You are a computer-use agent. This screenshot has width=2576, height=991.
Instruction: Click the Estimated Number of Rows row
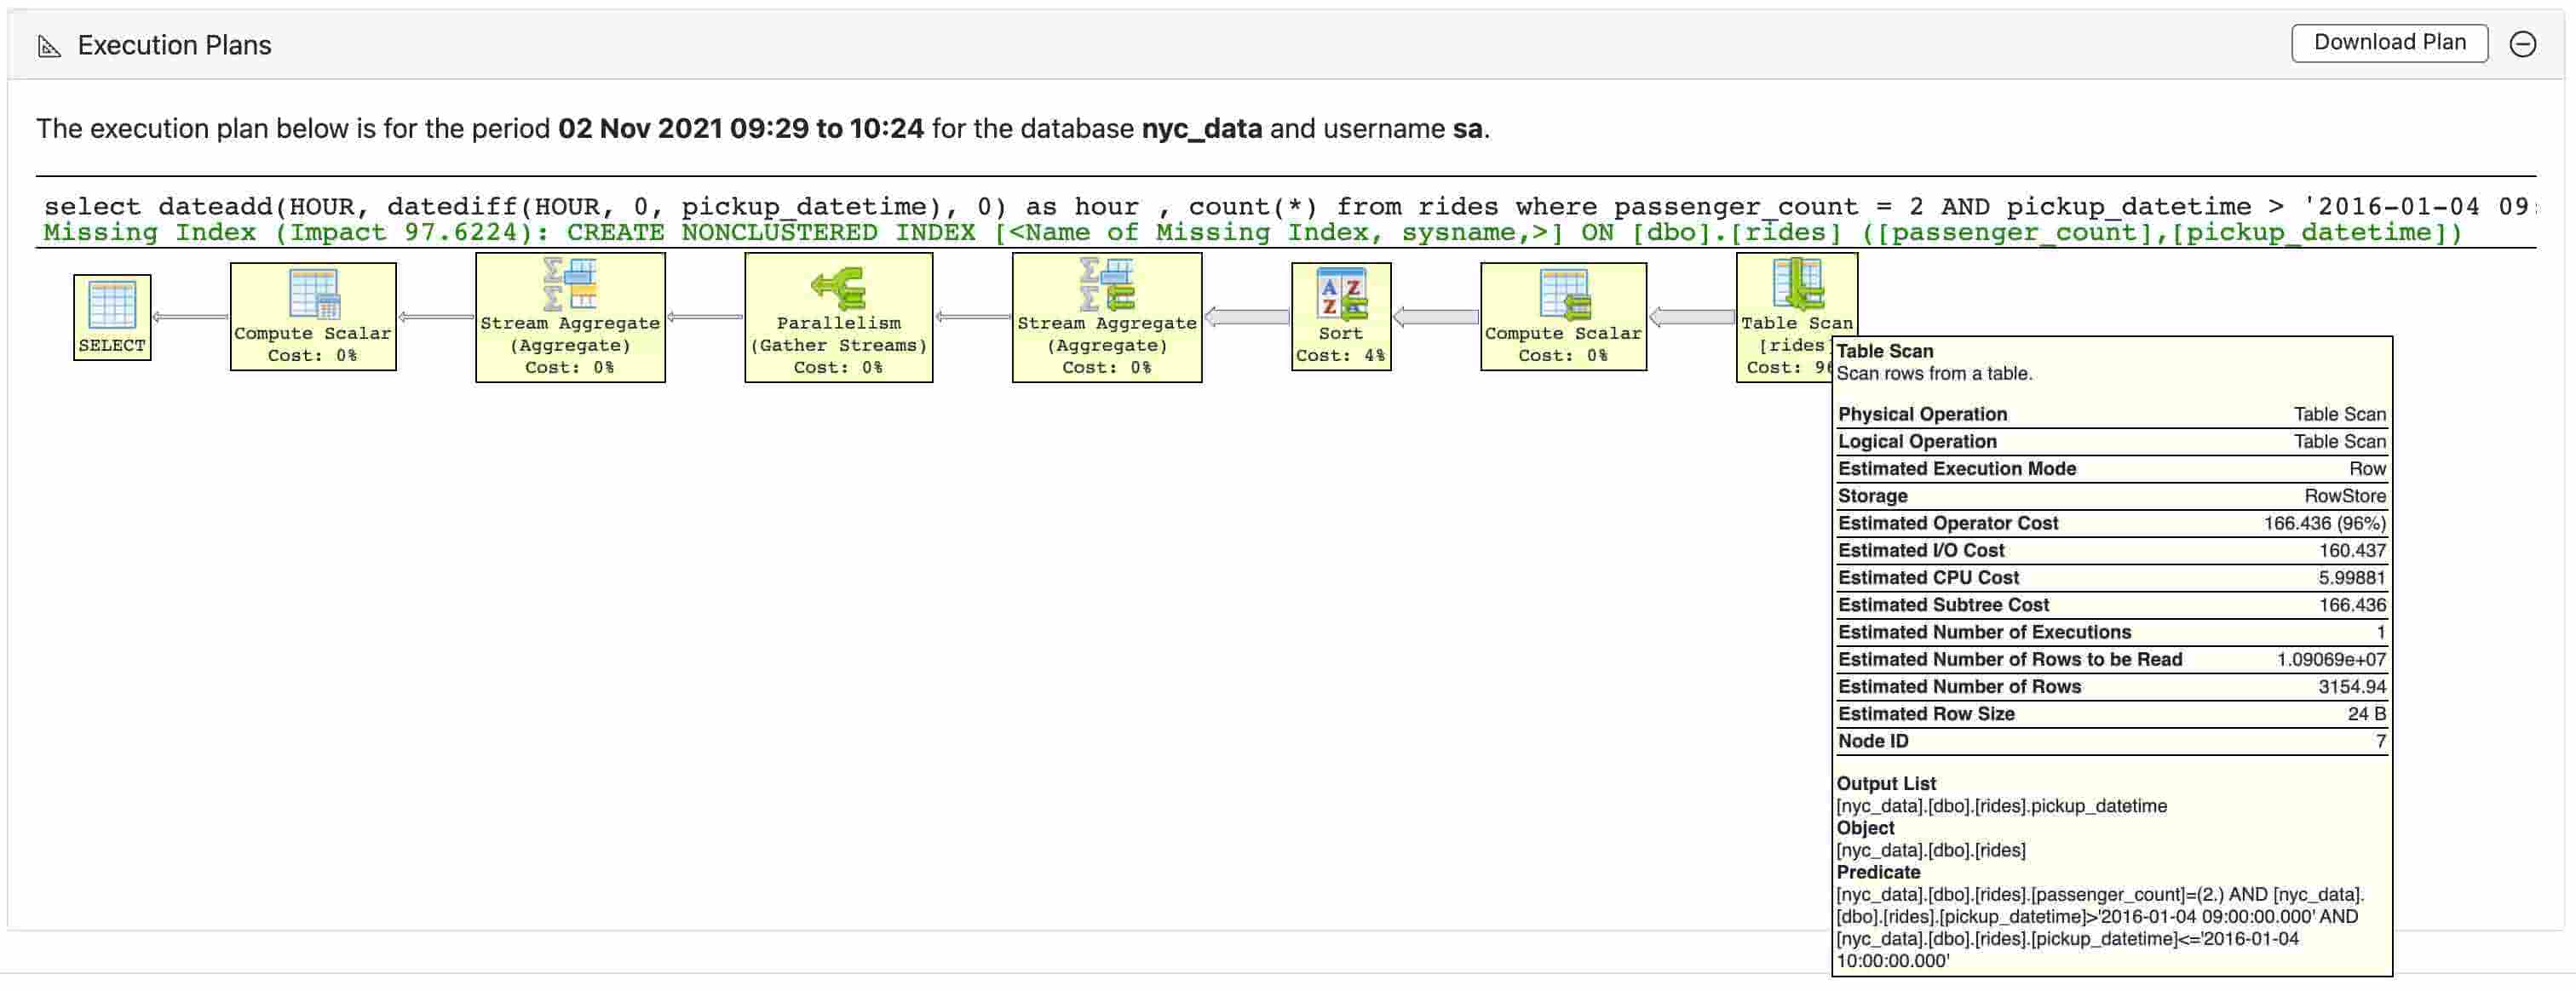coord(2110,687)
